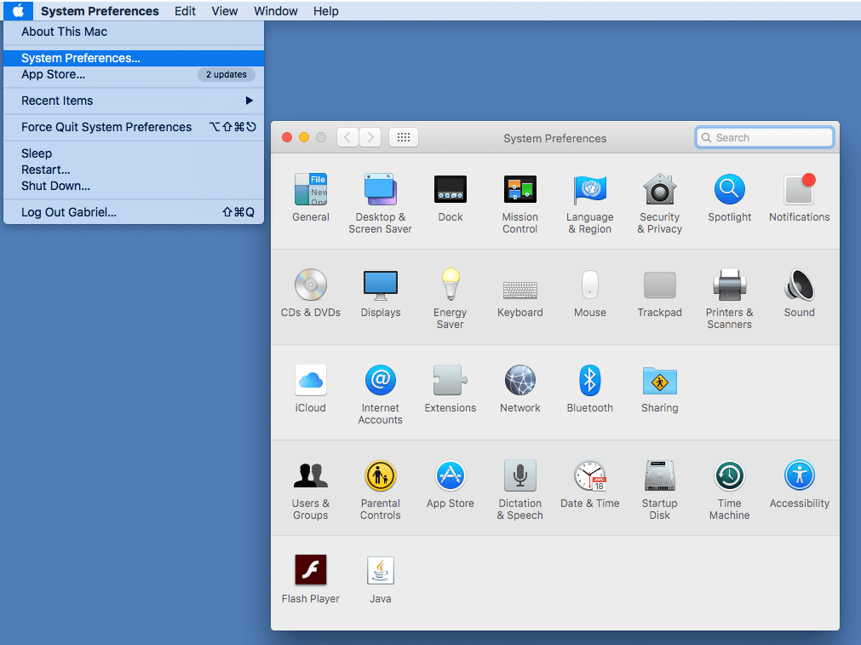861x645 pixels.
Task: Open the iCloud preference pane
Action: click(311, 389)
